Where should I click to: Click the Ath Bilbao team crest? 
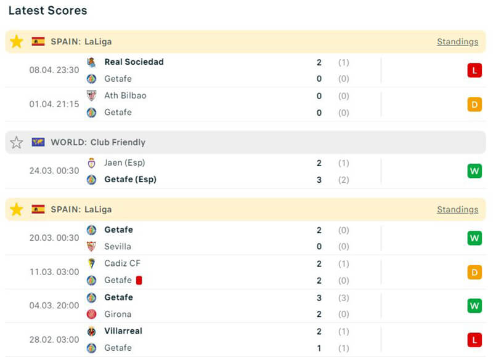tap(91, 95)
